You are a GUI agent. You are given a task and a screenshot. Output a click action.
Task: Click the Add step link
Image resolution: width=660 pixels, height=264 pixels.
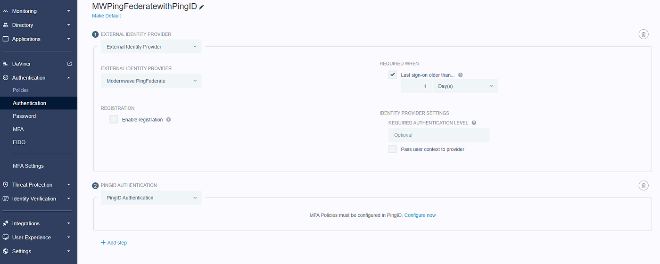pos(117,243)
